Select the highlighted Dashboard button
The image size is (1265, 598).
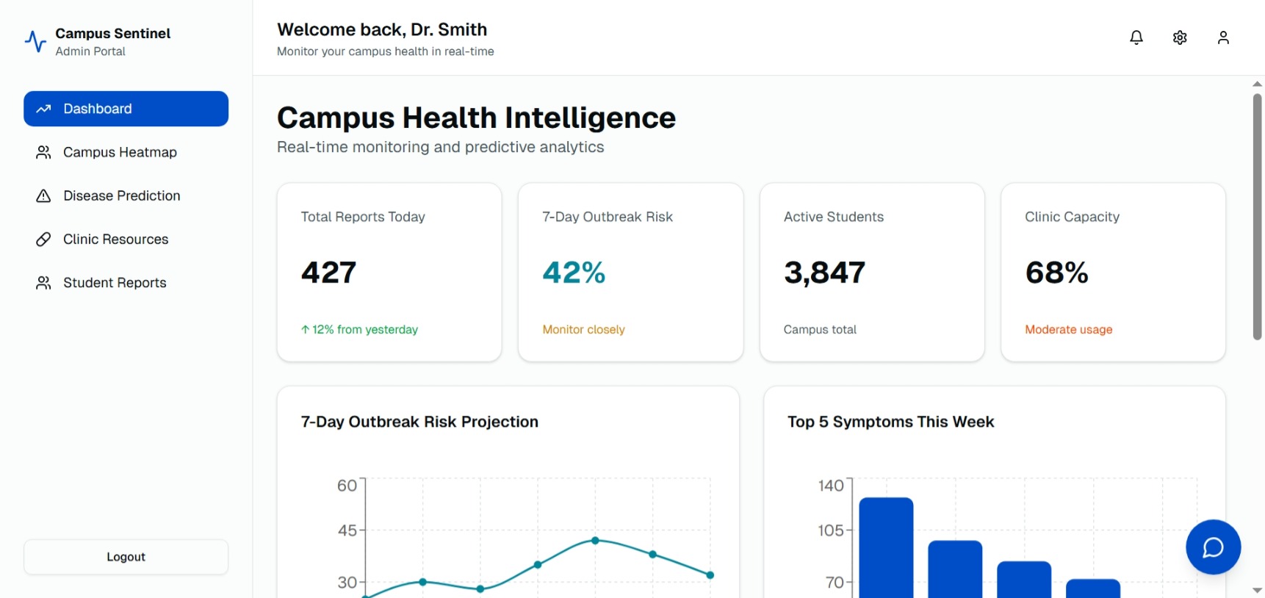click(x=126, y=108)
